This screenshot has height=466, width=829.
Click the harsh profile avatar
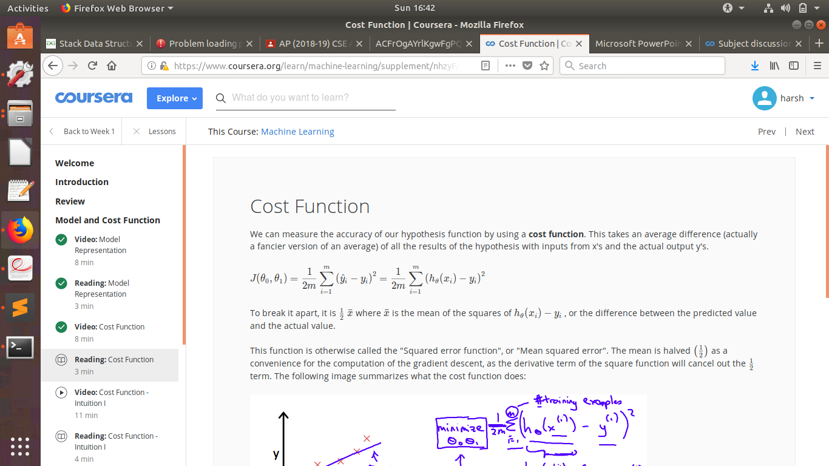coord(765,98)
